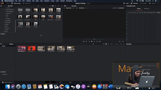Select the Master bin in sidebar
Viewport: 161px width, 90px height.
tap(4, 46)
